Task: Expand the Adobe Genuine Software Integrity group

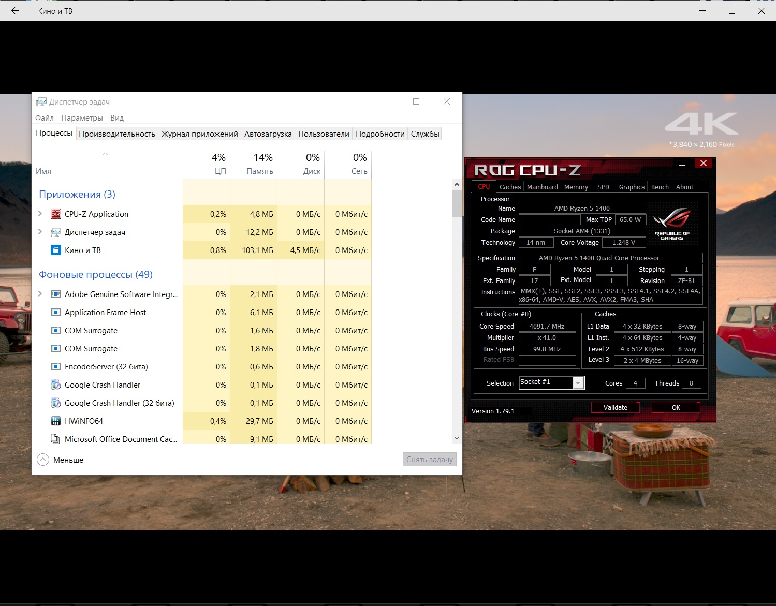Action: click(x=40, y=293)
